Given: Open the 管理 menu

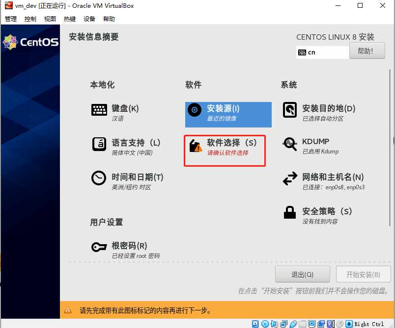Looking at the screenshot, I should coord(11,19).
